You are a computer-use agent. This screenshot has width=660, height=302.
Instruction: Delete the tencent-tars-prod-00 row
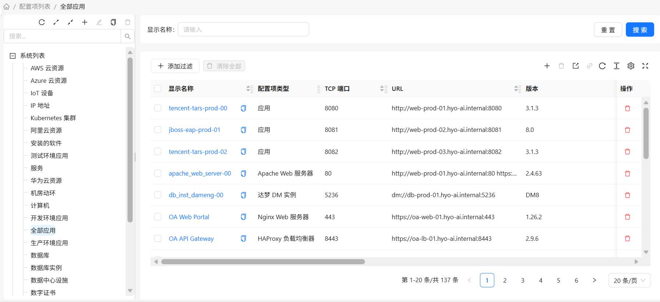pos(627,108)
